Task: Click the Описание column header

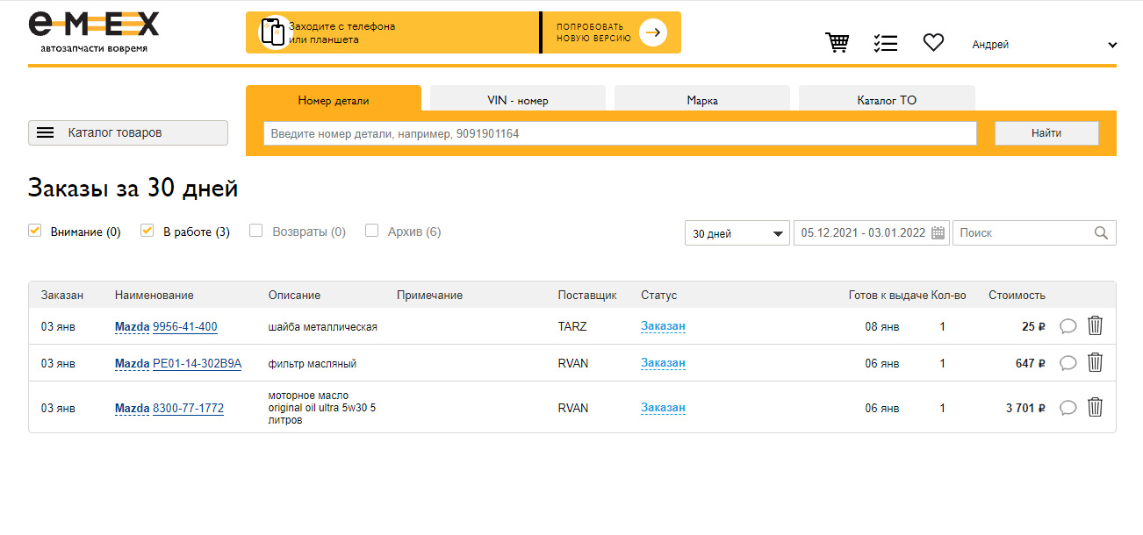Action: [295, 296]
